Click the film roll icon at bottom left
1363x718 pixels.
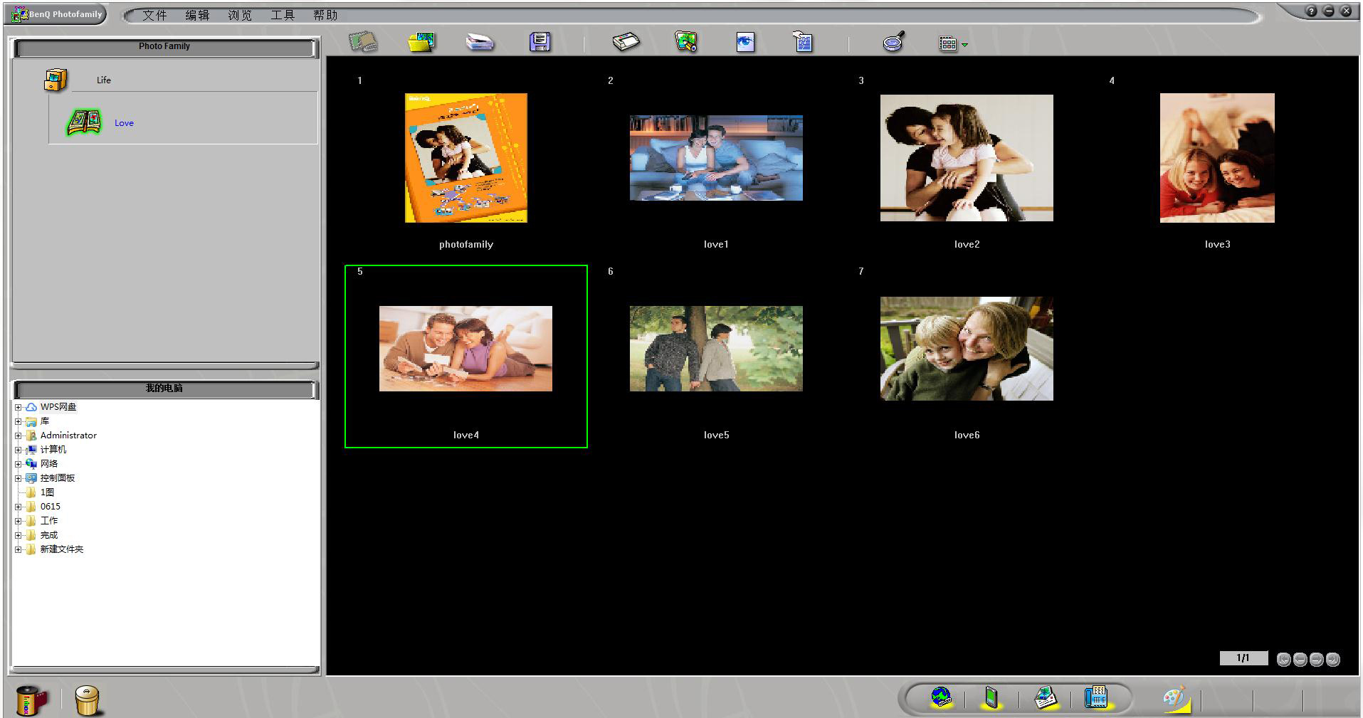32,700
